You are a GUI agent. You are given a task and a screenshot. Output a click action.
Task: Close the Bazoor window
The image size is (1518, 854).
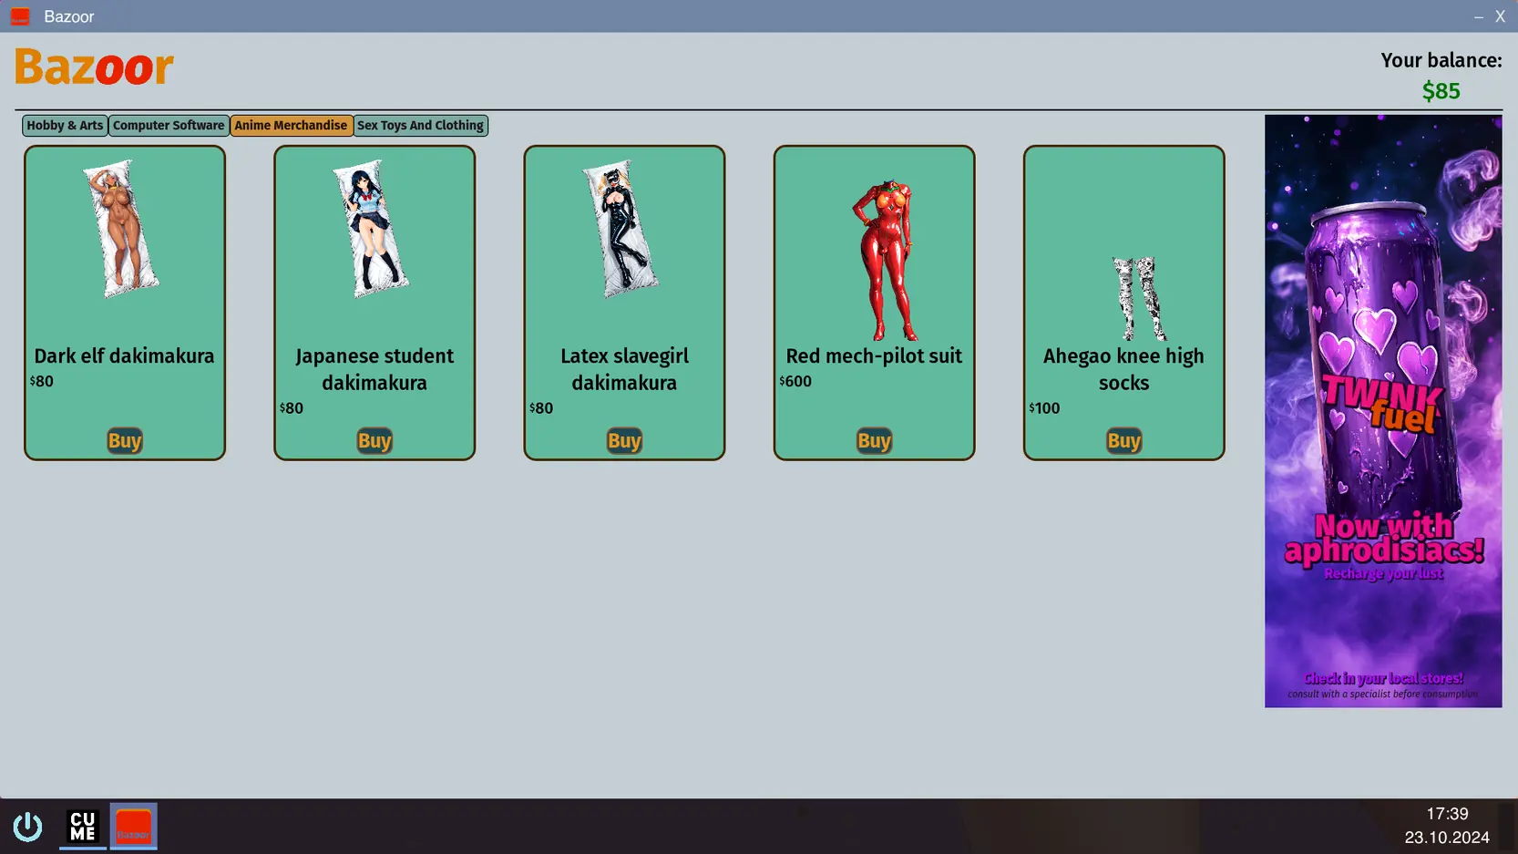point(1500,16)
